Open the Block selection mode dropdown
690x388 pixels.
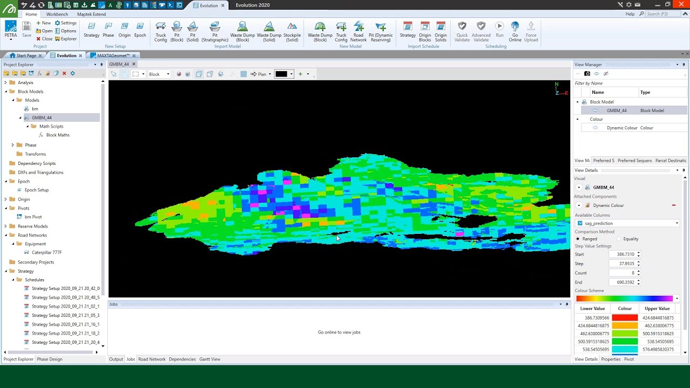168,74
